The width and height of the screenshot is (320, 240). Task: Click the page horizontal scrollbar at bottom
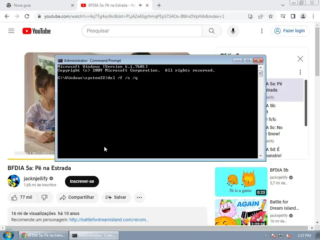point(156,228)
